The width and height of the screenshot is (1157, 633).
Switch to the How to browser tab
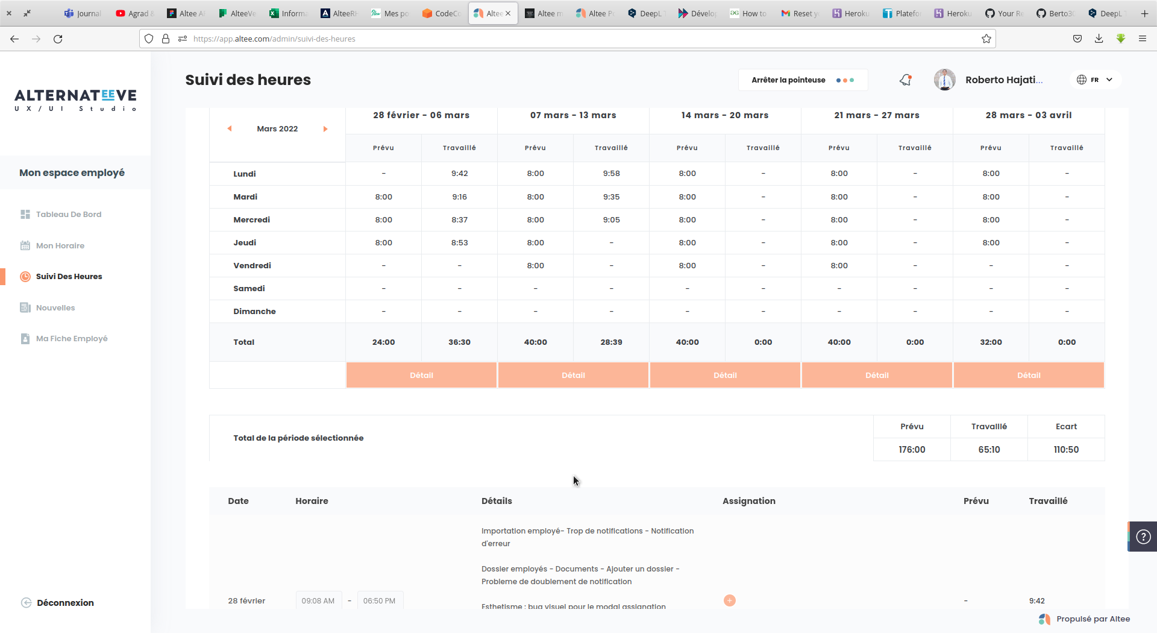point(749,13)
